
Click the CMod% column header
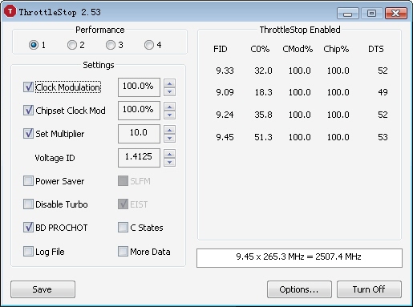[298, 49]
